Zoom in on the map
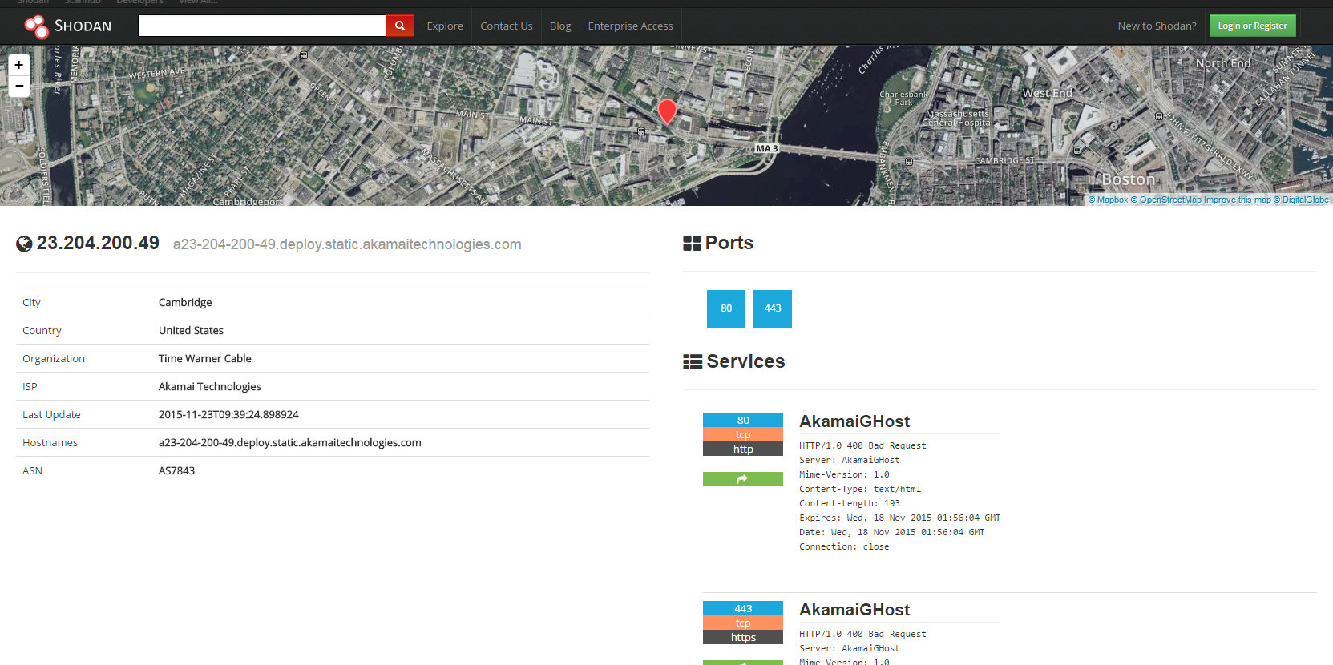Screen dimensions: 1333x665 tap(19, 65)
